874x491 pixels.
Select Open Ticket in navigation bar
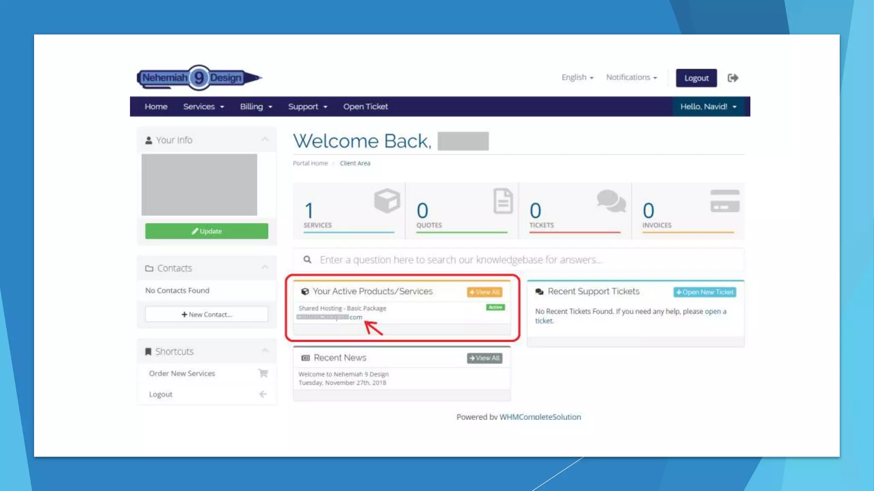click(365, 107)
